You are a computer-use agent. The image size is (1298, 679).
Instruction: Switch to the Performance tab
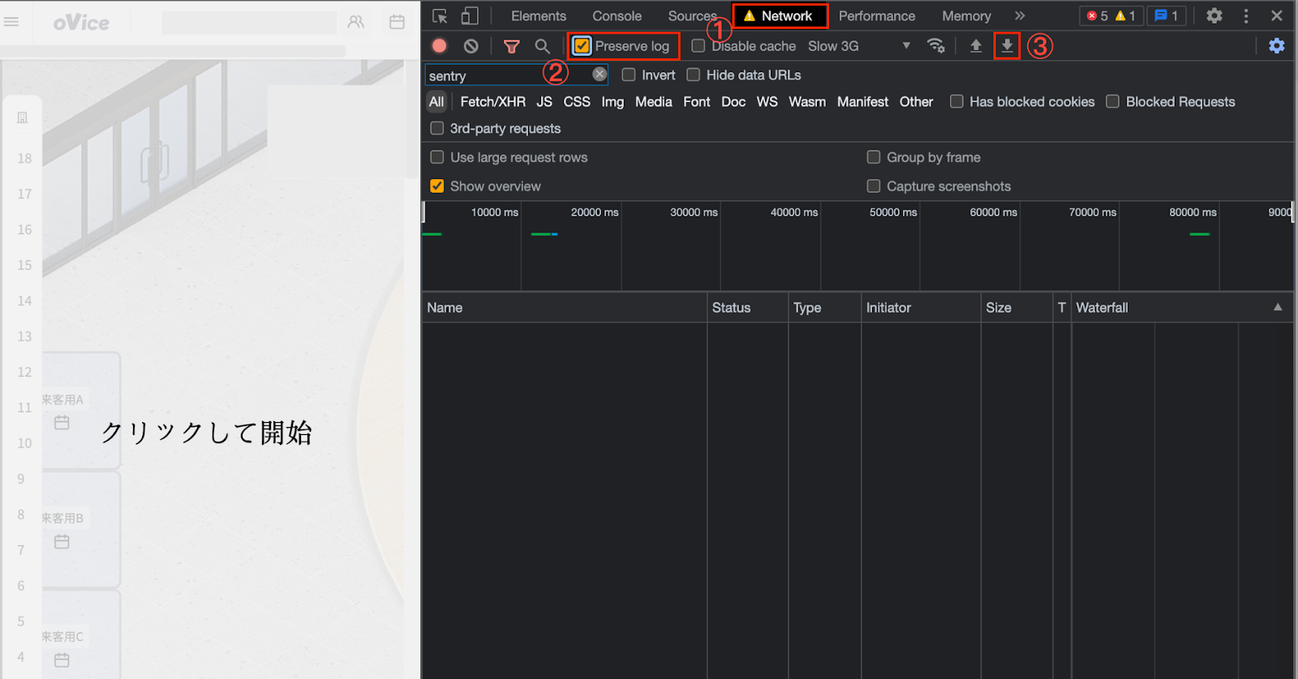876,16
